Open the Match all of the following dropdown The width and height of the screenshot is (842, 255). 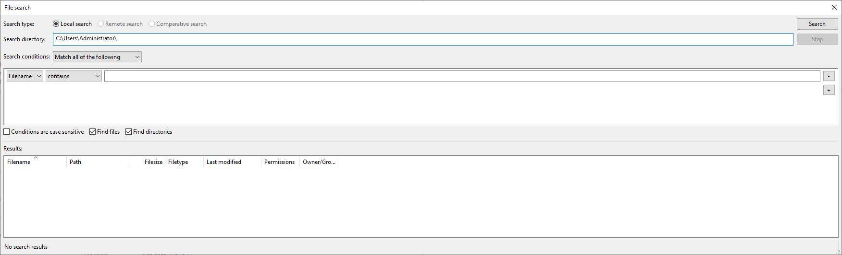[97, 57]
